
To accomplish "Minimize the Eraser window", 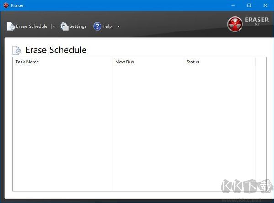I will point(233,5).
